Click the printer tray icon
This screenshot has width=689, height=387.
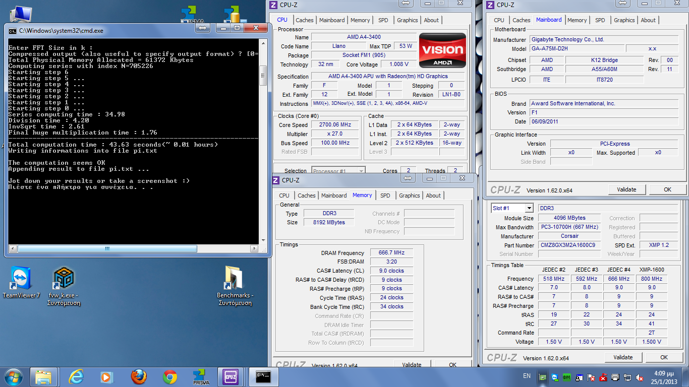click(x=615, y=377)
